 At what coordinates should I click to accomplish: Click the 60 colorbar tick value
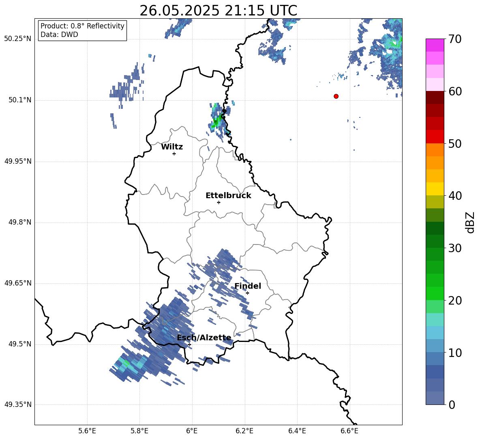tap(455, 91)
